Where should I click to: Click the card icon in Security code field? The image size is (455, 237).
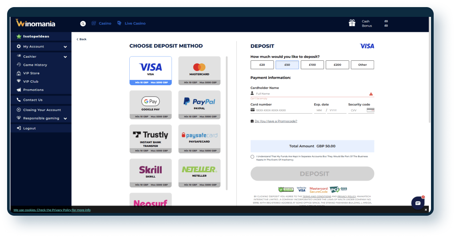pos(370,110)
